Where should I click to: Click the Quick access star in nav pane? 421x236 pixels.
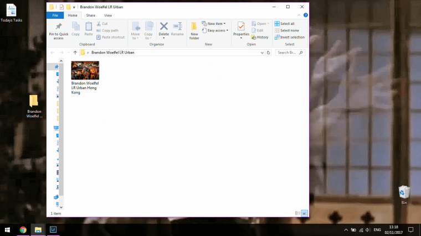pos(57,67)
